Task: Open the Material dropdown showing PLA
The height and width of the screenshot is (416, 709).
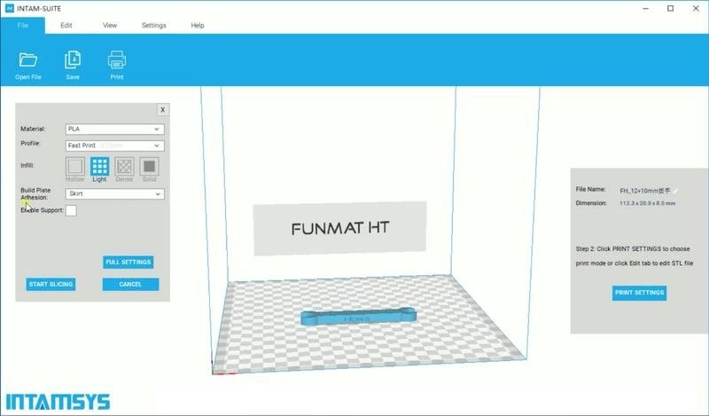Action: [114, 130]
